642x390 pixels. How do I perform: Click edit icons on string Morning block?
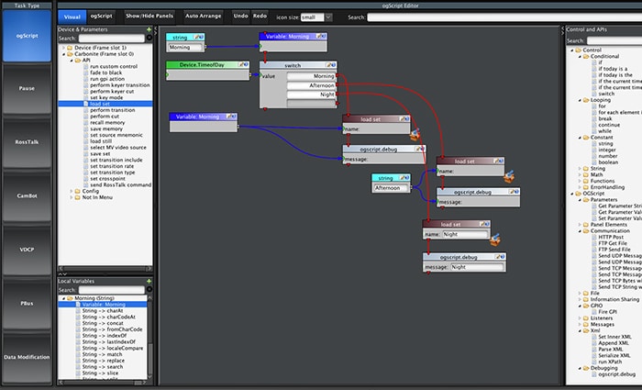[x=199, y=37]
